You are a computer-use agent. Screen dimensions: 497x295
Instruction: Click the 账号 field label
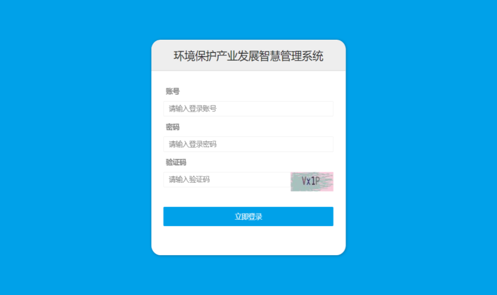pos(172,92)
